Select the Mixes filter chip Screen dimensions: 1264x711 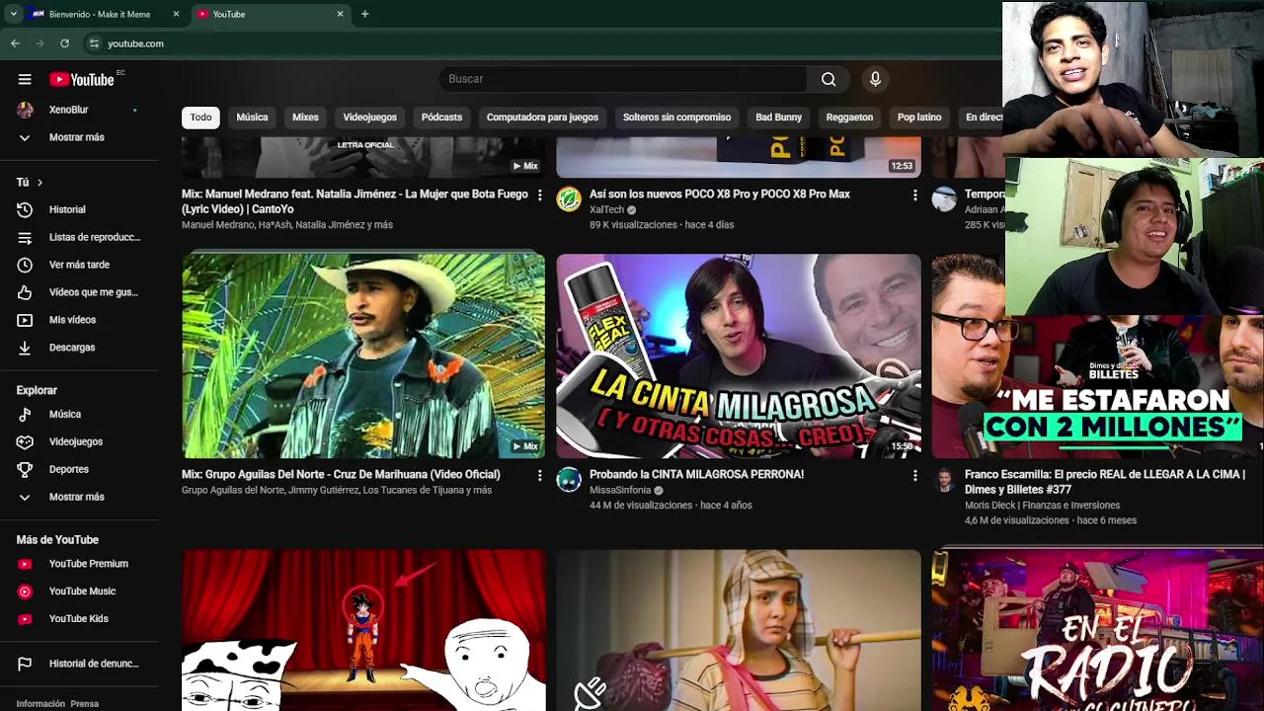coord(305,118)
